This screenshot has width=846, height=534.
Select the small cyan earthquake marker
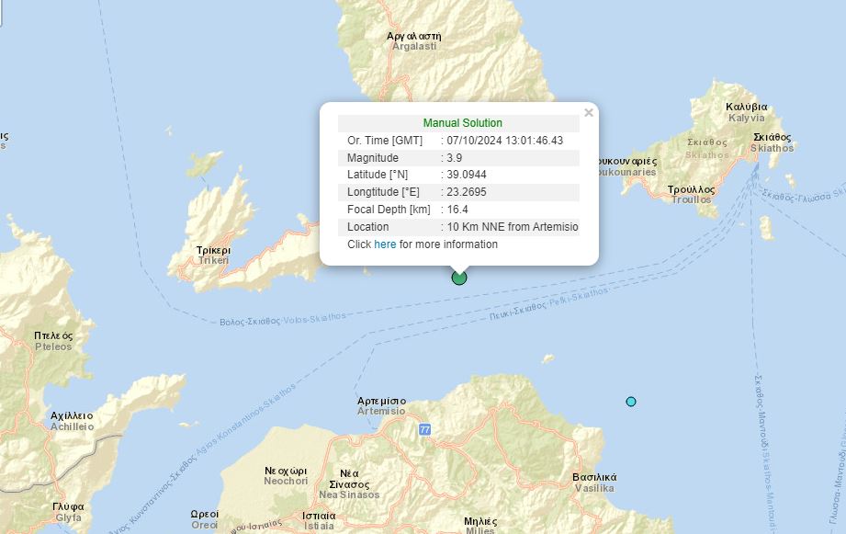click(x=631, y=402)
